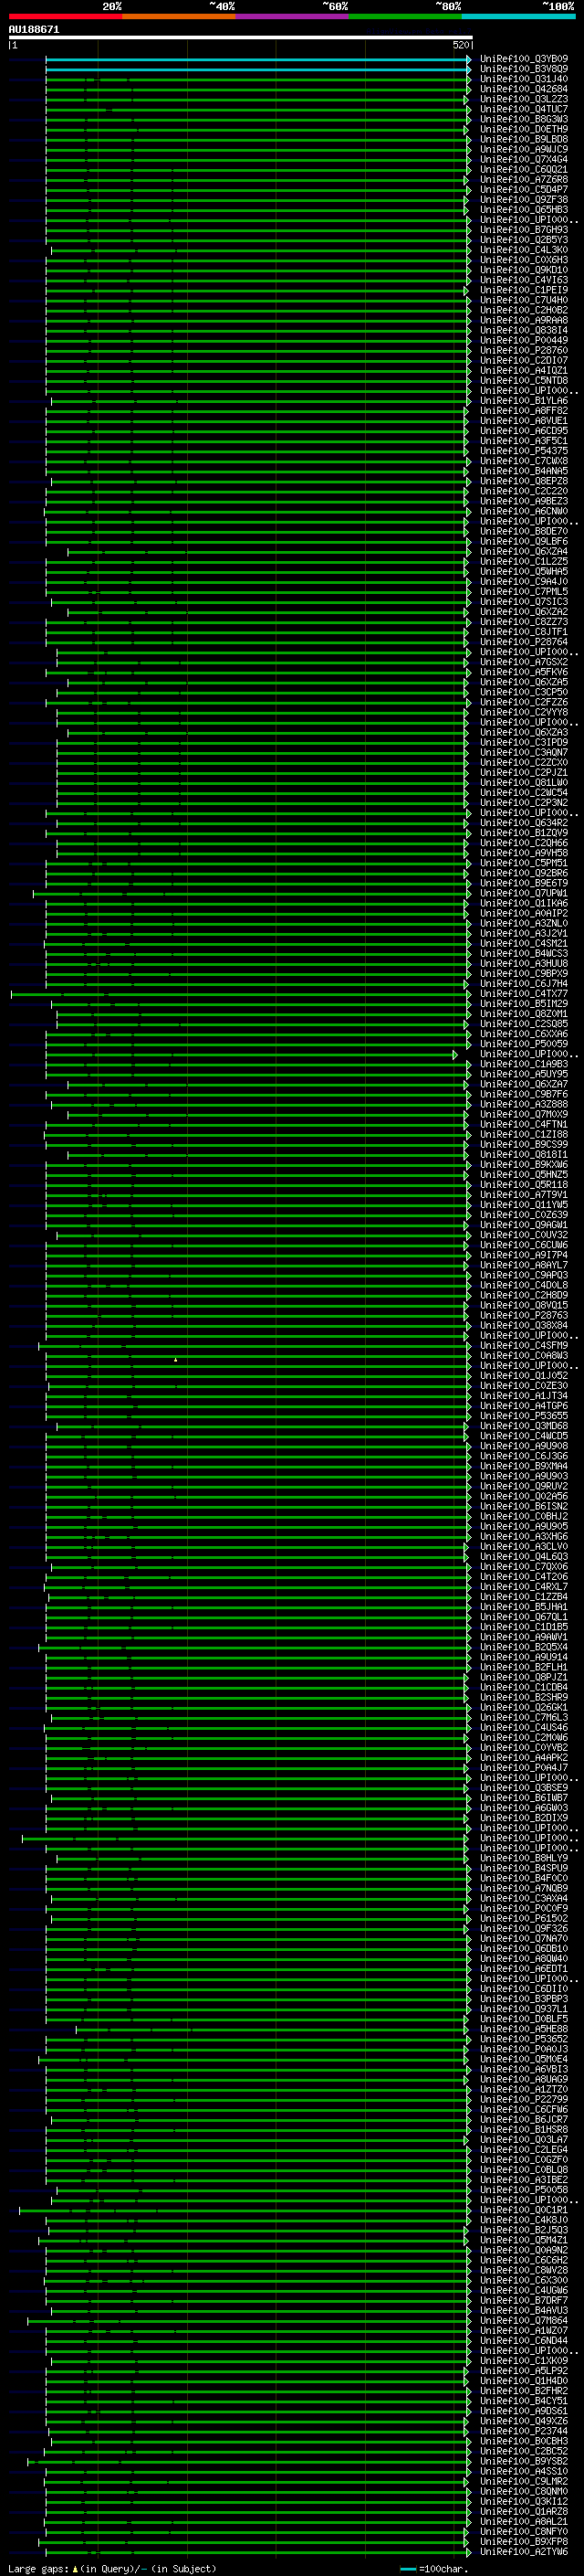This screenshot has width=584, height=2576.
Task: Select hit label UniRef100_B4WCS3
Action: [524, 953]
